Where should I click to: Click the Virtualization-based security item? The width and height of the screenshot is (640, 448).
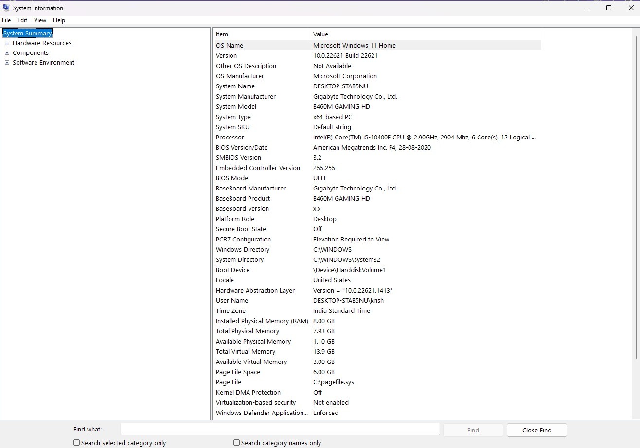click(256, 403)
